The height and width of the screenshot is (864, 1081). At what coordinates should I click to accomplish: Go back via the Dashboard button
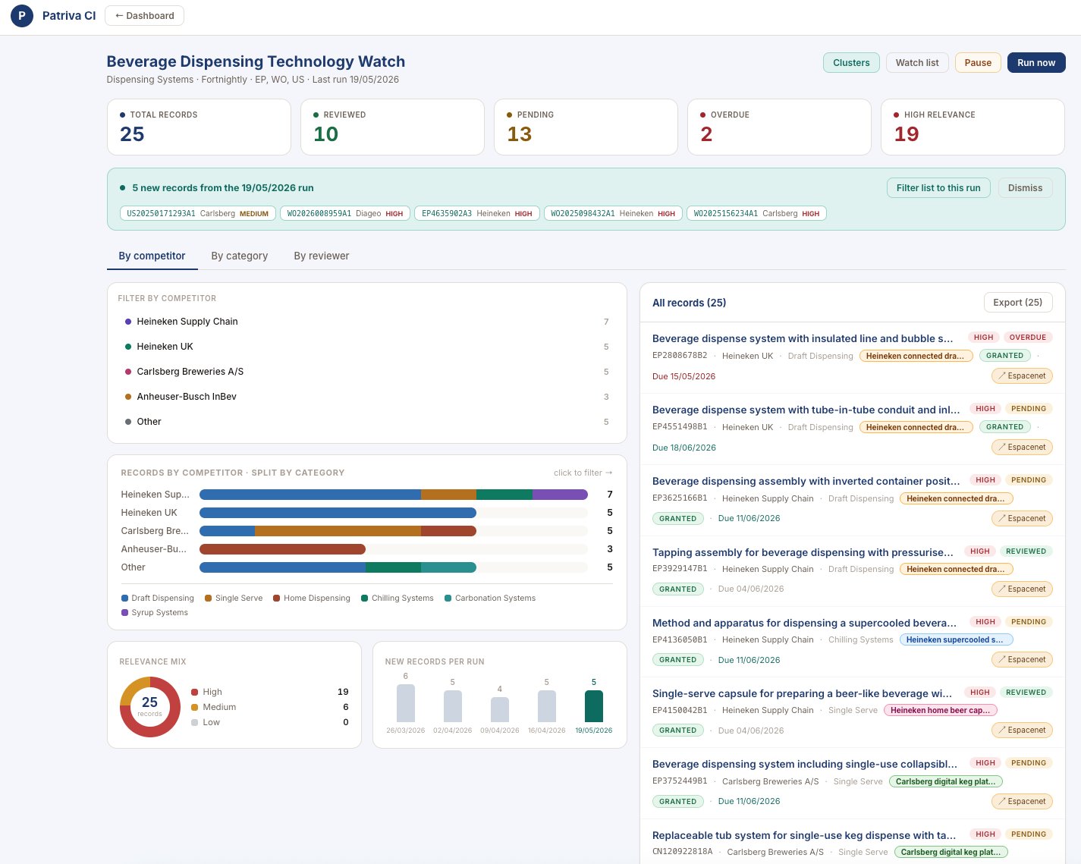(x=144, y=15)
